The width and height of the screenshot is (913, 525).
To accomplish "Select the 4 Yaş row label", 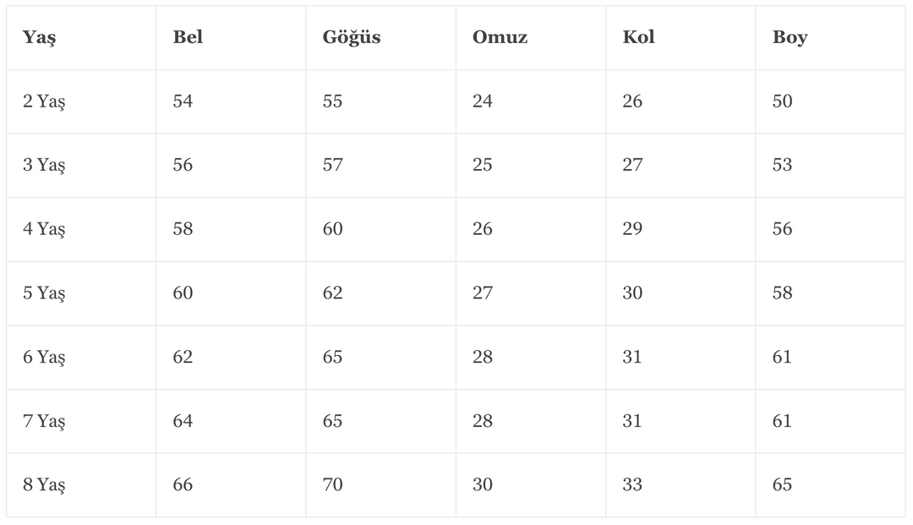I will pyautogui.click(x=44, y=229).
